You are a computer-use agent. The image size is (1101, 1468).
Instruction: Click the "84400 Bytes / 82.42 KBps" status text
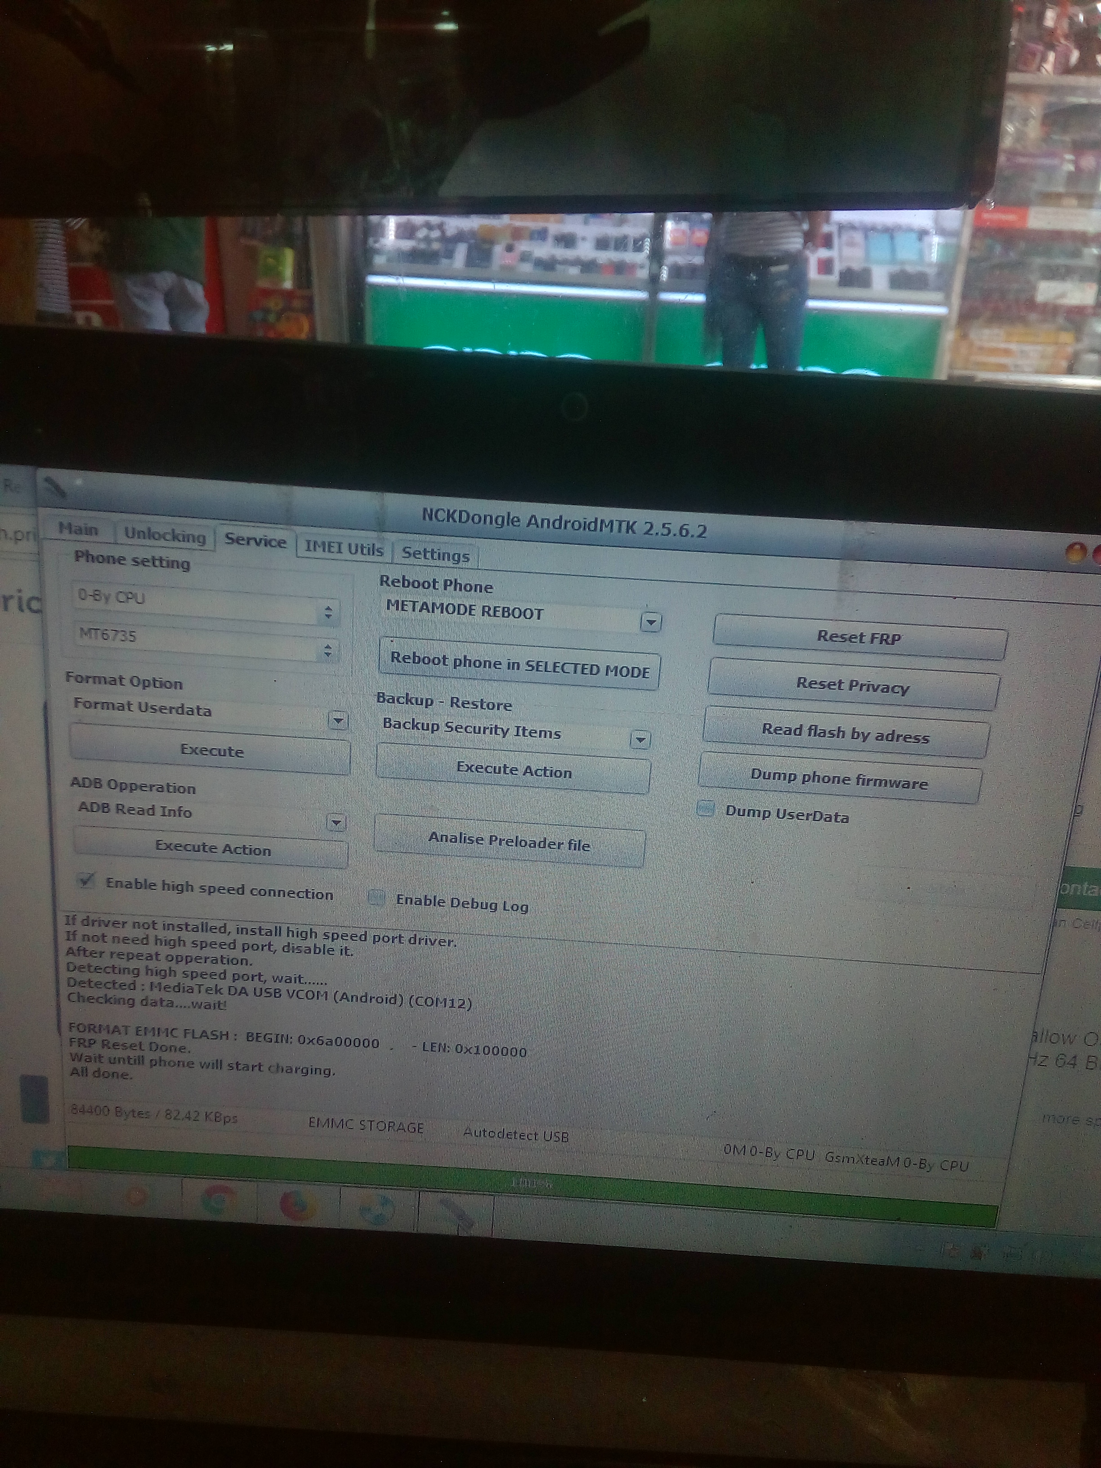point(154,1114)
